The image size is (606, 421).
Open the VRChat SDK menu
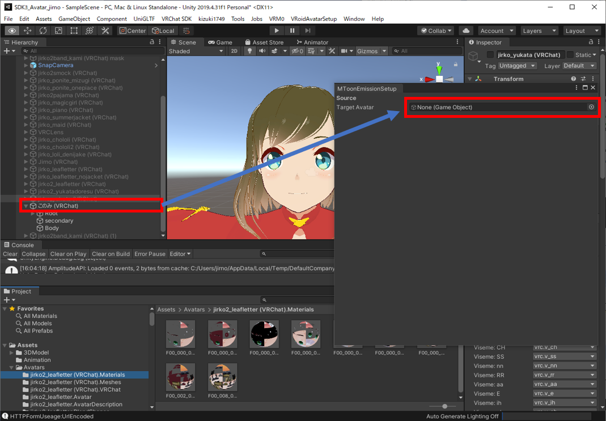(x=176, y=19)
